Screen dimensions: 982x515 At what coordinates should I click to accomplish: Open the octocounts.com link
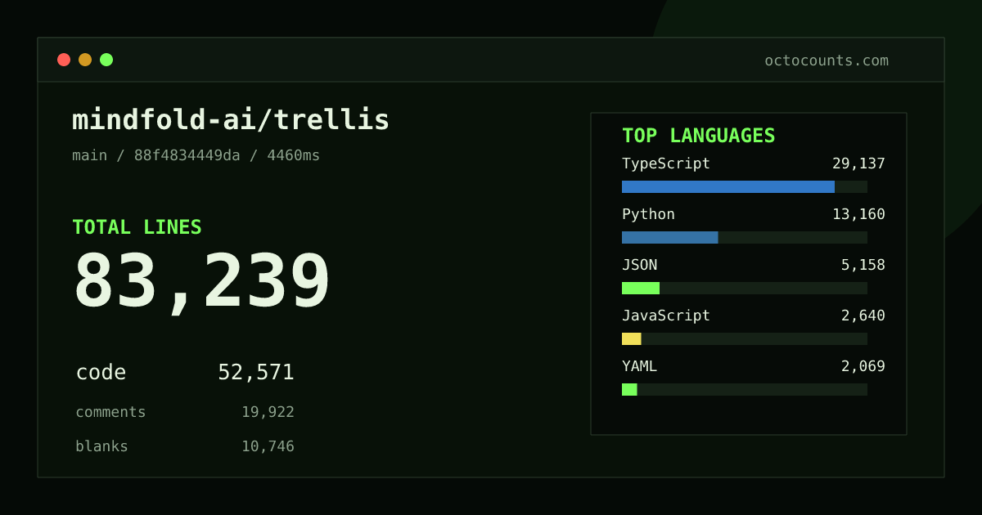[x=827, y=60]
